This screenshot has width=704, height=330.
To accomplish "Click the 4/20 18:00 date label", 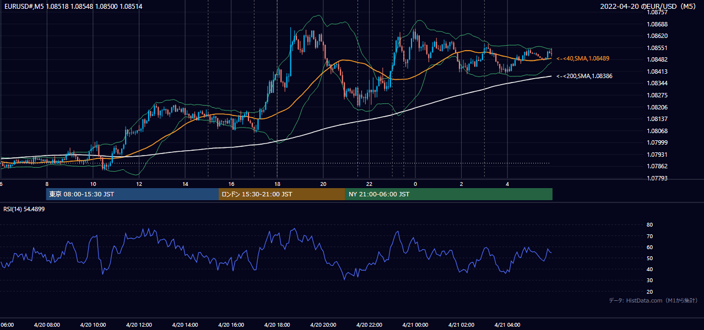I will click(x=277, y=325).
